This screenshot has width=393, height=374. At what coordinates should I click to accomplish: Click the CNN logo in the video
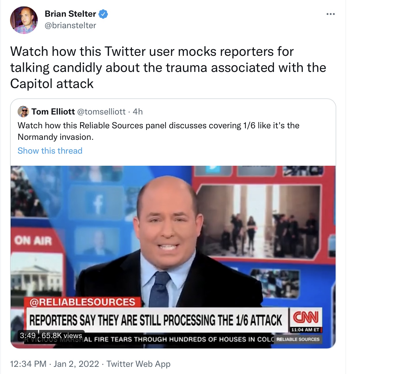pos(306,317)
